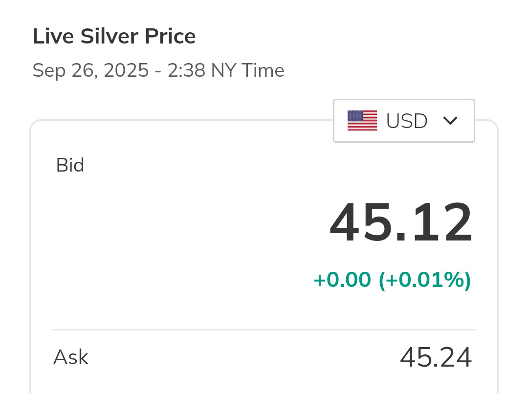Click the (+0.01%) percent change

coord(425,280)
